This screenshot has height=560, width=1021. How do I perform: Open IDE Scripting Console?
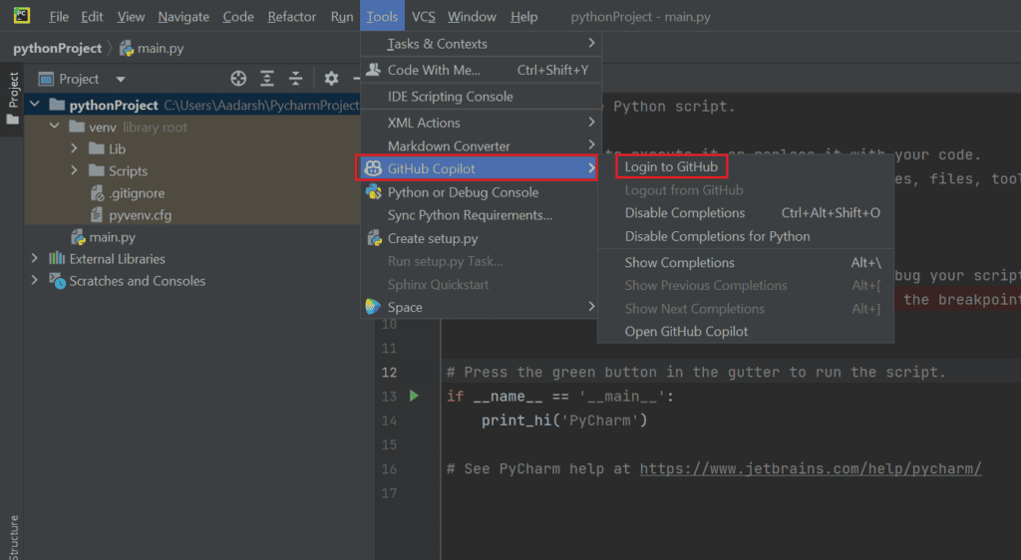(x=481, y=97)
